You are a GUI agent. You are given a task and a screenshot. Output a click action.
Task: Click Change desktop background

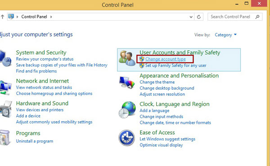(x=167, y=88)
